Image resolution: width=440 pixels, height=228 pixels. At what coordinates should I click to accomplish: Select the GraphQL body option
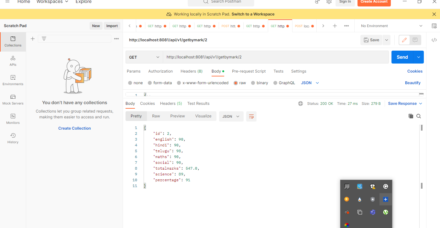[x=284, y=83]
